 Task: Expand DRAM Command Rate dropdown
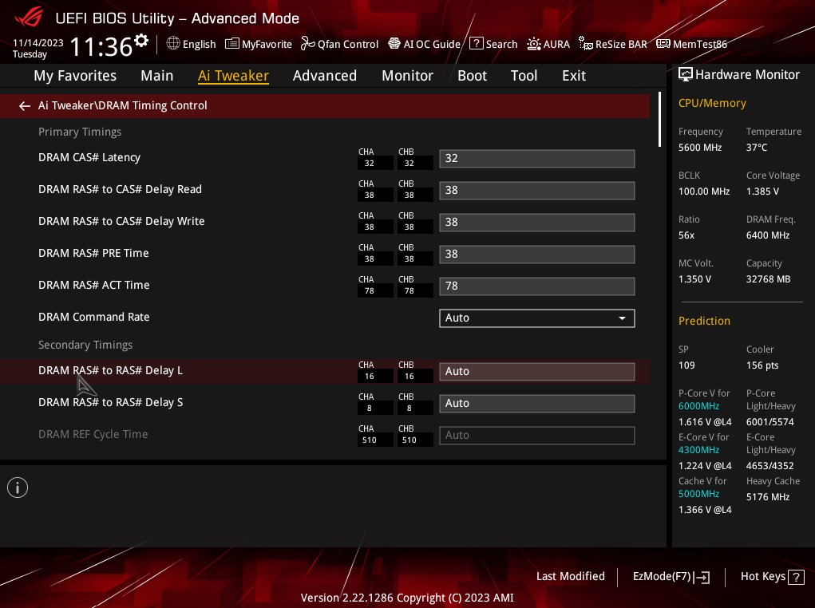click(x=537, y=318)
